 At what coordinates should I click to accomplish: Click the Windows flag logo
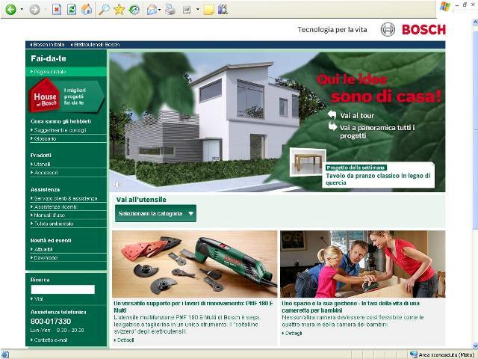445,7
